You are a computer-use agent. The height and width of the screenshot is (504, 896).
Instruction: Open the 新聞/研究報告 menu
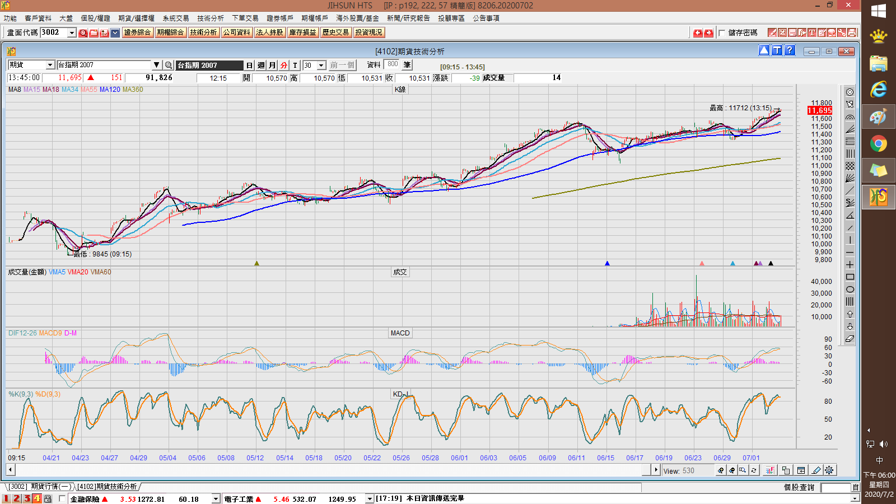pos(408,18)
